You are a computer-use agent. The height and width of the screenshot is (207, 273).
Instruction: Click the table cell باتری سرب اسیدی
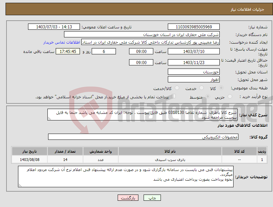pos(170,160)
